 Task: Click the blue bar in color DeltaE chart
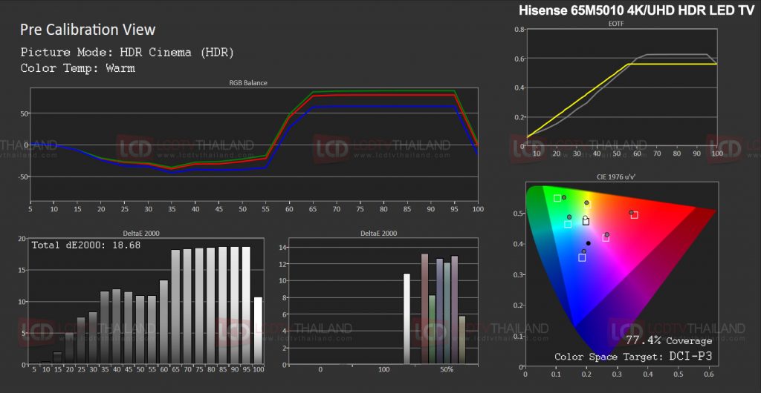click(x=440, y=311)
